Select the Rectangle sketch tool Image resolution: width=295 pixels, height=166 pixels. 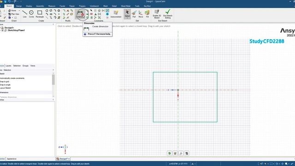(x=40, y=14)
